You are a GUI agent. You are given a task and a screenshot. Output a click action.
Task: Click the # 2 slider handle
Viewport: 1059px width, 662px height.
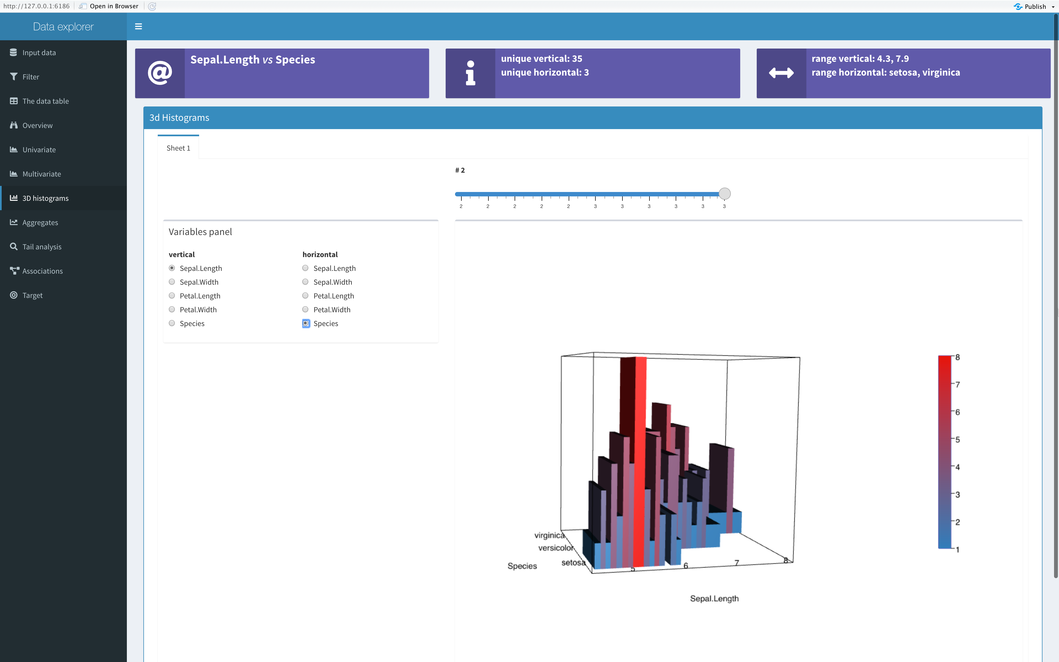click(725, 194)
